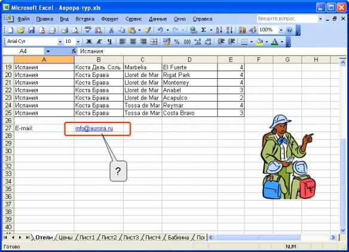Toggle Italic formatting (К)
349x252 pixels.
click(99, 42)
